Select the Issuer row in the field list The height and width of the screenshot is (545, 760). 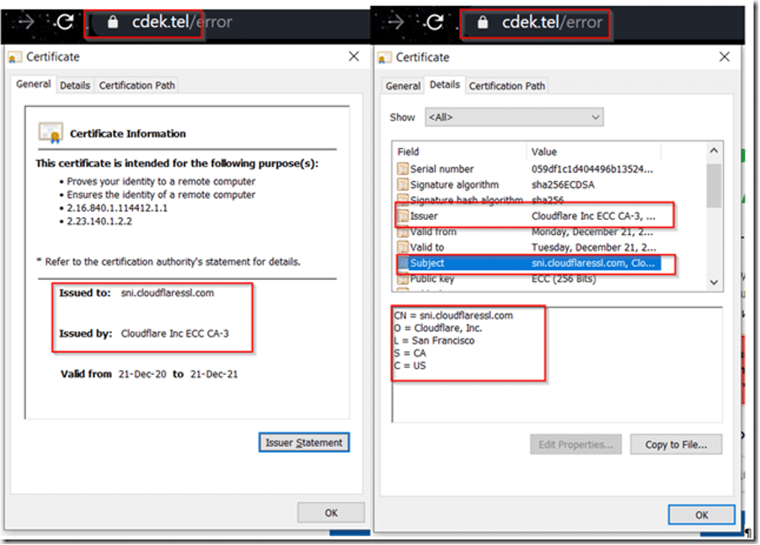point(527,216)
